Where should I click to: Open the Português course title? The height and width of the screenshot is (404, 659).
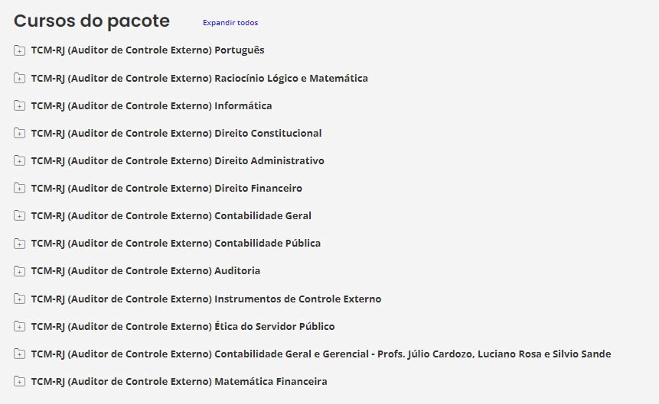click(147, 50)
